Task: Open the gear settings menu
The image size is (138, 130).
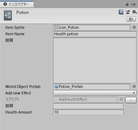Action: (134, 12)
